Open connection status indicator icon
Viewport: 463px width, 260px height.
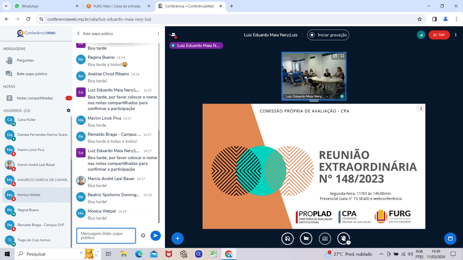421,35
